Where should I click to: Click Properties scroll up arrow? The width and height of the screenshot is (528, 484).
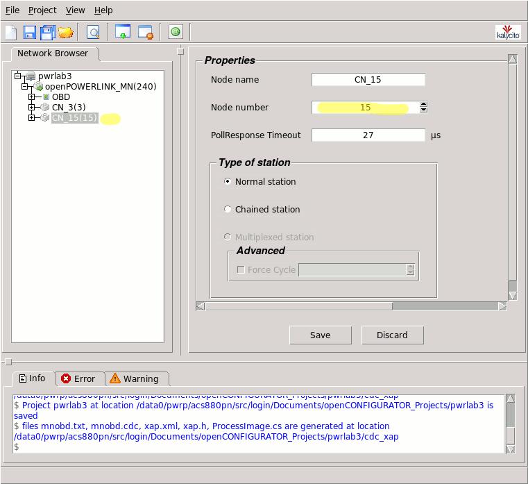pos(513,59)
